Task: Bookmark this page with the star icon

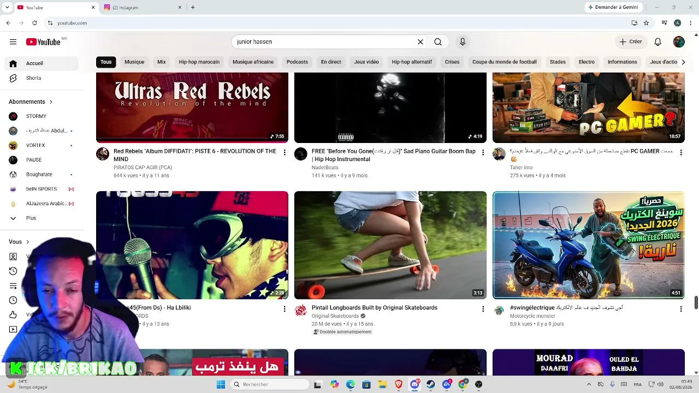Action: pos(646,23)
